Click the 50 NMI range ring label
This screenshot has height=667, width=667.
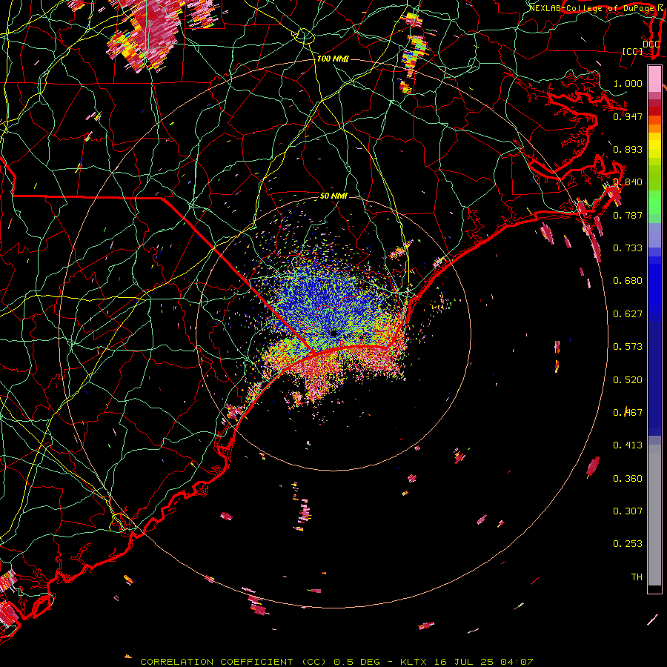coord(333,196)
